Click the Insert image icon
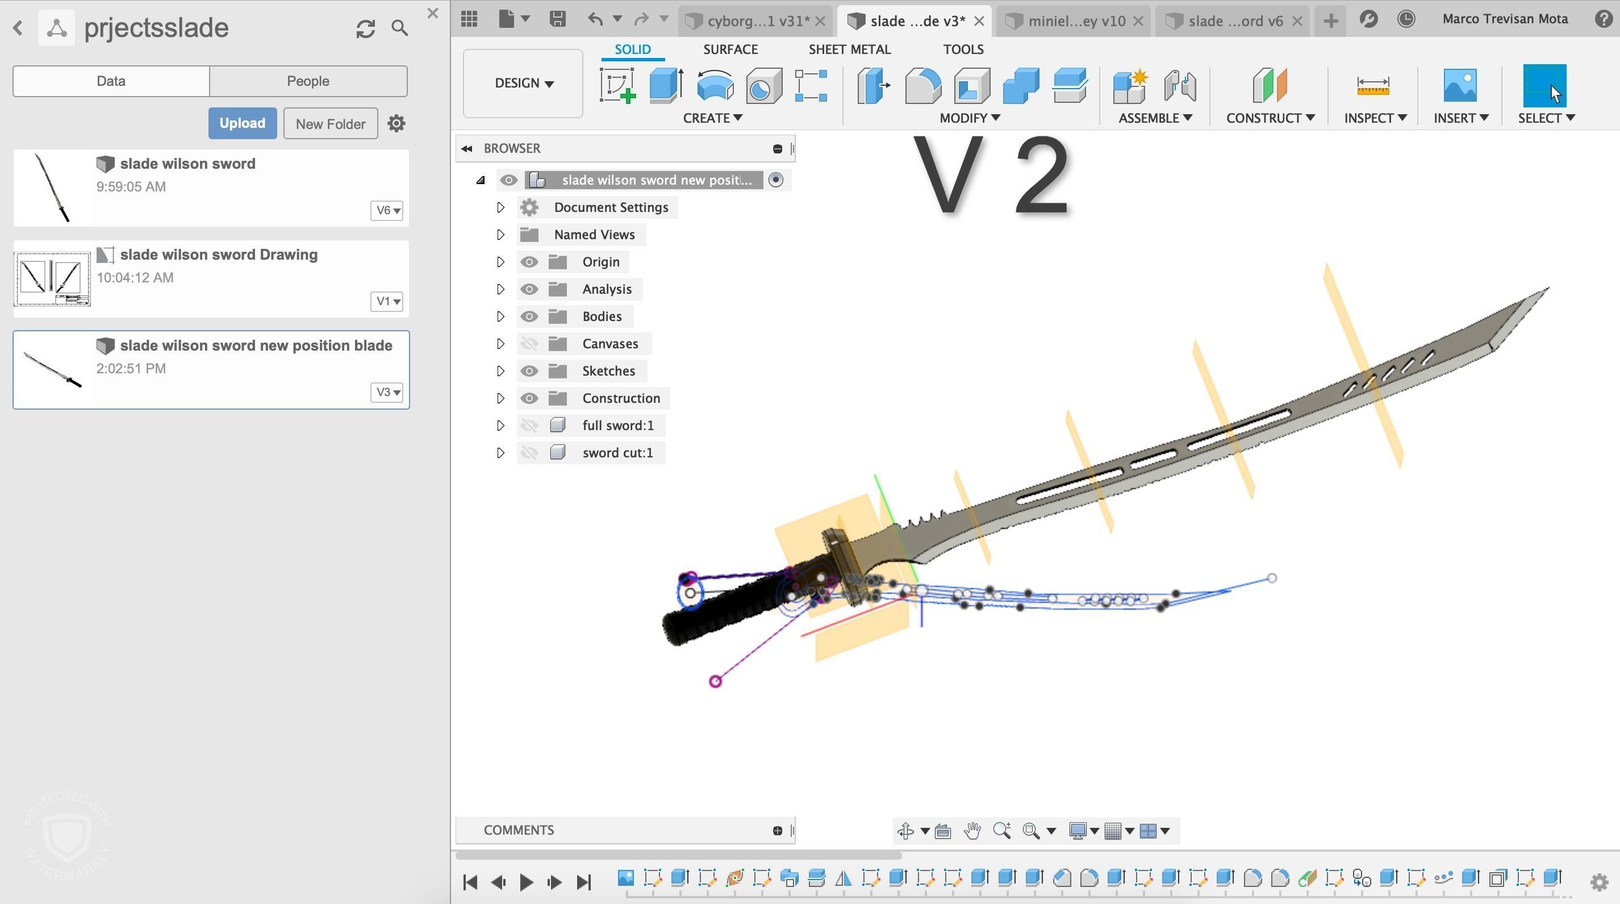 click(1460, 85)
